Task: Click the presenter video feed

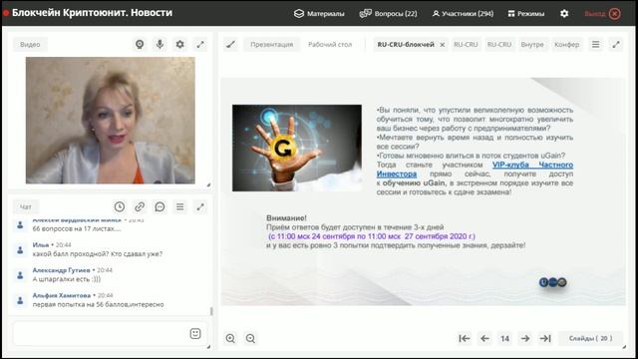Action: [x=111, y=120]
